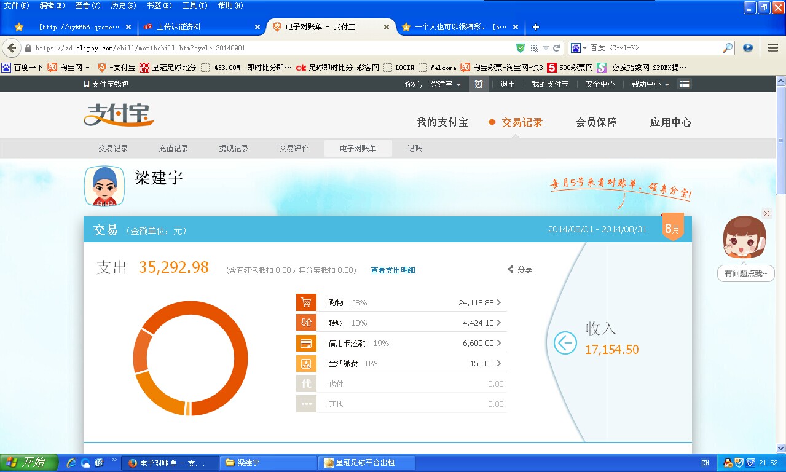Click the 分享 share icon
Screen dimensions: 786x472
click(510, 269)
